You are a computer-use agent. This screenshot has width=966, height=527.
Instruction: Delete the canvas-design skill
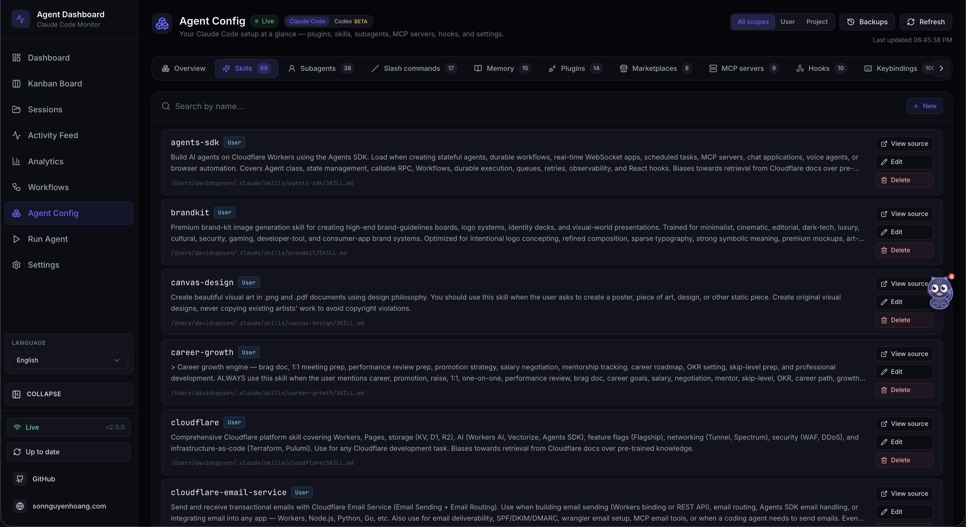[x=904, y=320]
